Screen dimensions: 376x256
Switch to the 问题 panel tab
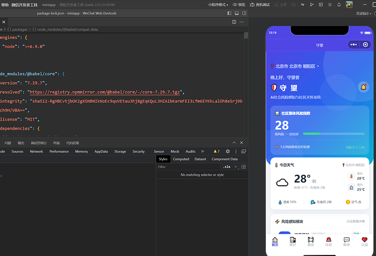(8, 143)
